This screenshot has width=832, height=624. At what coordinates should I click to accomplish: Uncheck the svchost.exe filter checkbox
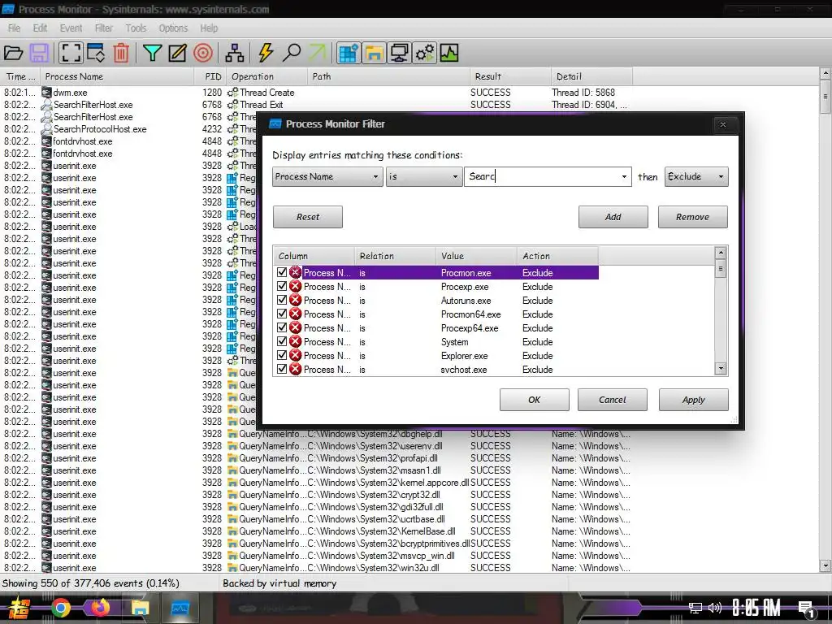coord(282,369)
